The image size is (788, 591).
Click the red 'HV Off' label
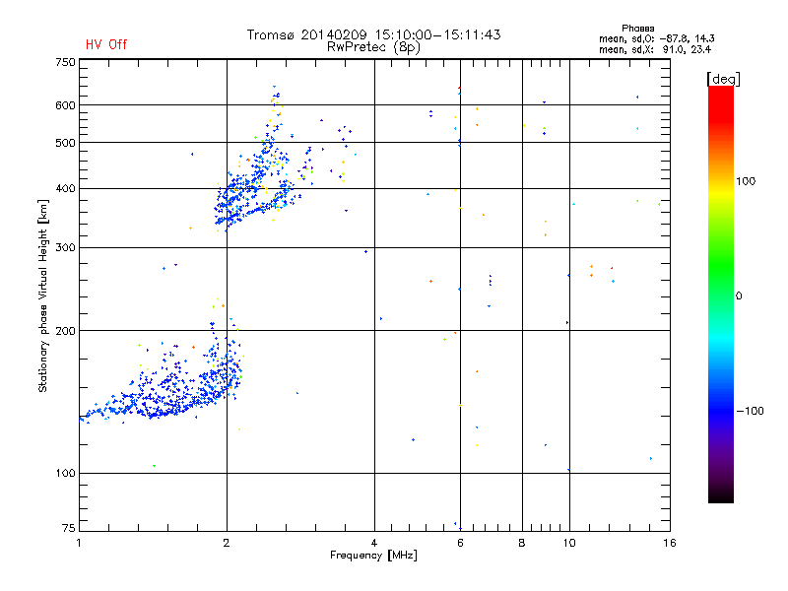(x=106, y=44)
